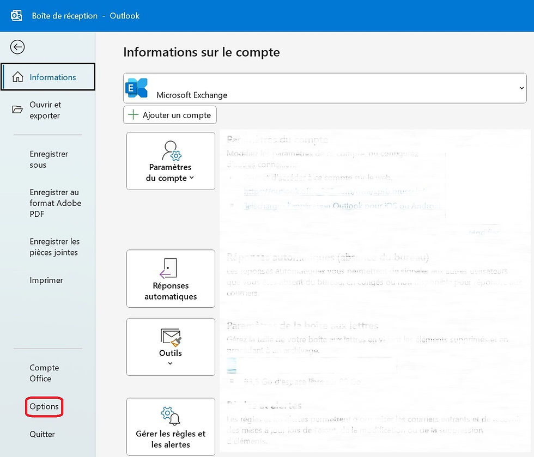
Task: Select Enregistrer au format Adobe PDF
Action: coord(55,203)
